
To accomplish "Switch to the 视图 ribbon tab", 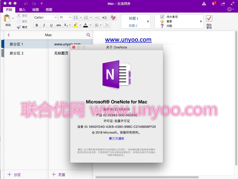I will [x=49, y=10].
